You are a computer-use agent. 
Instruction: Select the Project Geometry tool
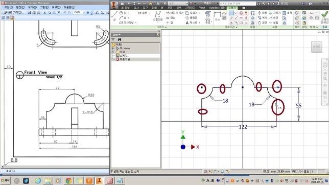click(x=208, y=17)
